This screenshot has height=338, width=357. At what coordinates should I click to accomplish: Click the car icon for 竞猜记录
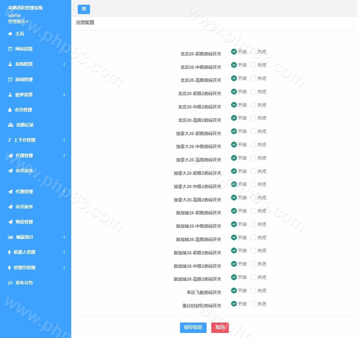(10, 125)
